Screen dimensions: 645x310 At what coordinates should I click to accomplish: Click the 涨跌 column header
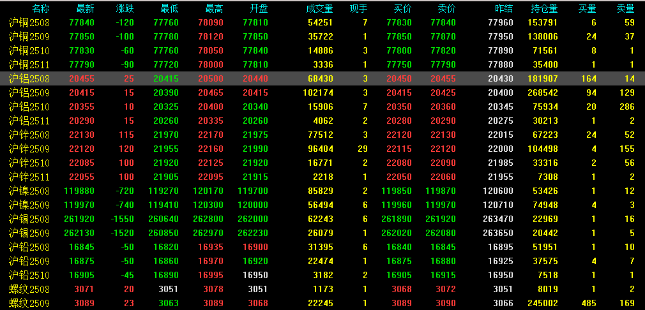tap(125, 9)
